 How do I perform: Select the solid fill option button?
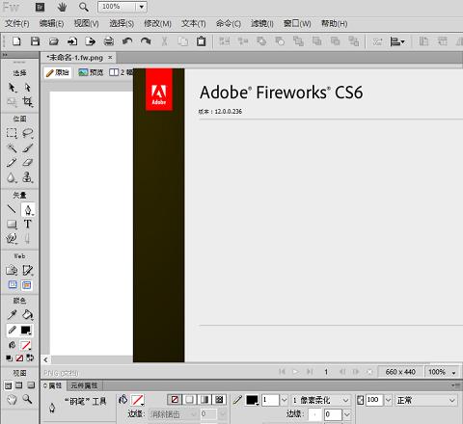(189, 399)
